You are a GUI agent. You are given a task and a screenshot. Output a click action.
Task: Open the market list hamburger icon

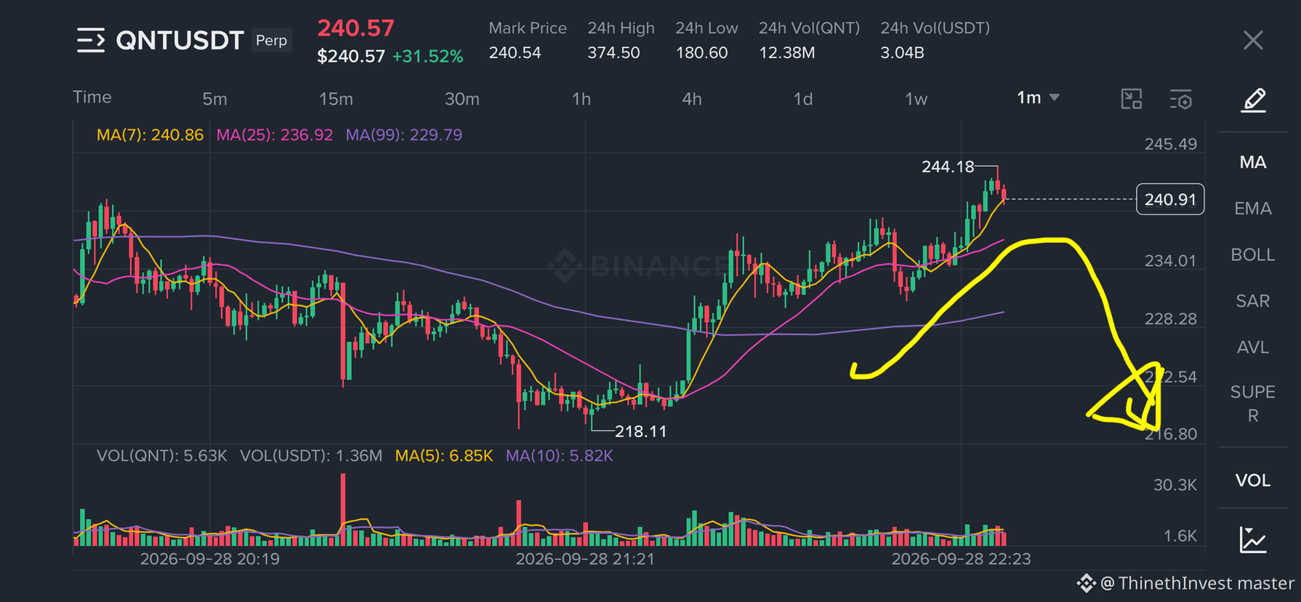click(x=91, y=40)
